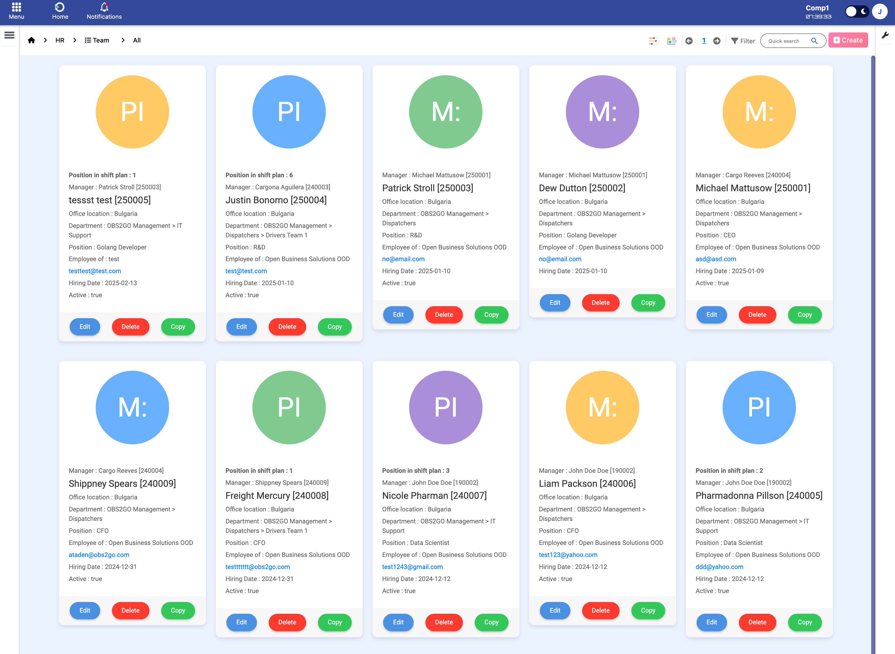Select All in breadcrumb

(x=137, y=40)
